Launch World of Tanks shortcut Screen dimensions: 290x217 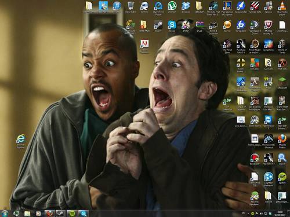pyautogui.click(x=282, y=46)
